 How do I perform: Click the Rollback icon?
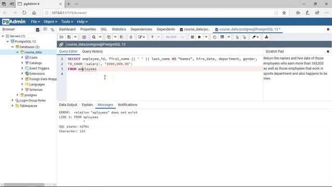coord(244,37)
